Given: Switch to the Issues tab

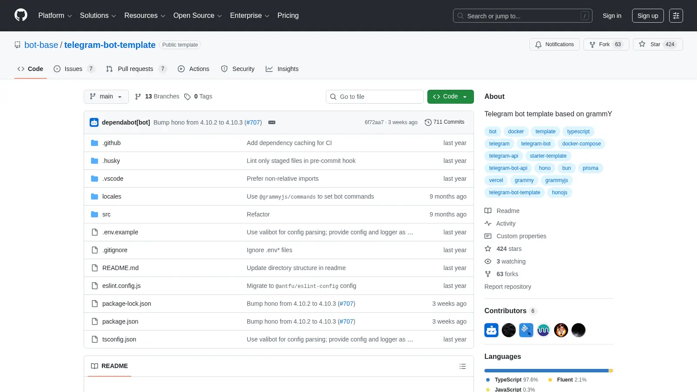Looking at the screenshot, I should 74,69.
